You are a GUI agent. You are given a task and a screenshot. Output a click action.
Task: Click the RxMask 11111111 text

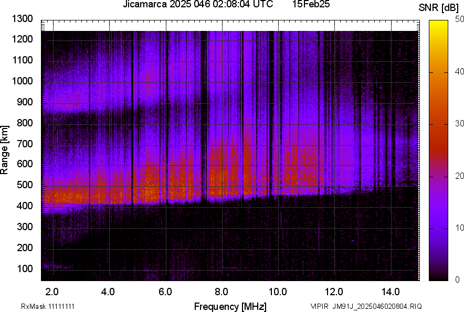tap(39, 306)
